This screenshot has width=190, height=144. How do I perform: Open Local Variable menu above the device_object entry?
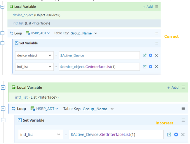pyautogui.click(x=157, y=6)
